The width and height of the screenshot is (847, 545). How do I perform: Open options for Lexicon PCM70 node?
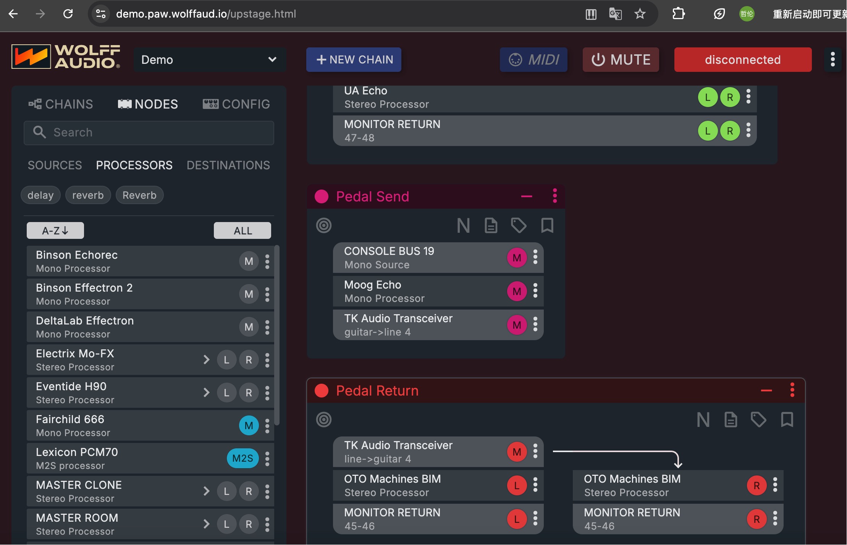click(x=267, y=459)
